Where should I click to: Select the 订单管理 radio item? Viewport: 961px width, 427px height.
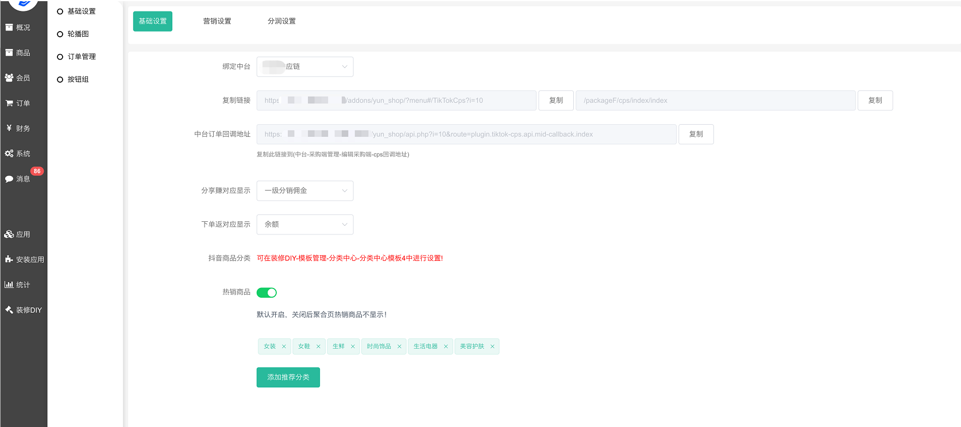(x=60, y=57)
